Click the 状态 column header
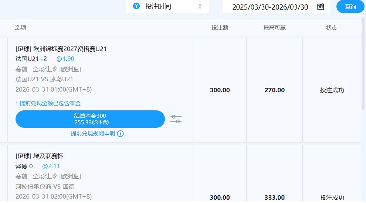Viewport: 366px width, 203px height. click(332, 28)
